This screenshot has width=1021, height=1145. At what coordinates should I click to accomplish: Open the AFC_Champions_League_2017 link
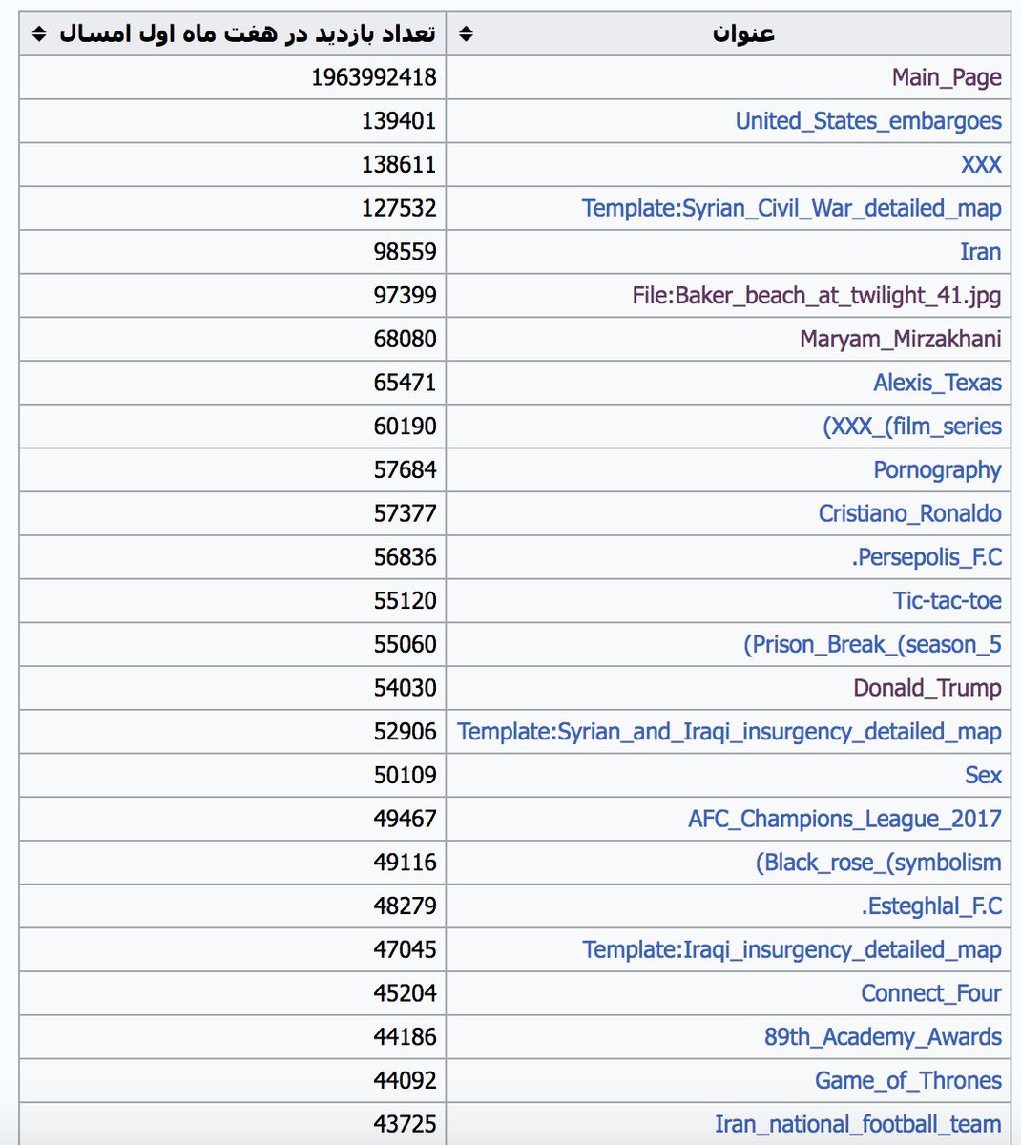(845, 819)
